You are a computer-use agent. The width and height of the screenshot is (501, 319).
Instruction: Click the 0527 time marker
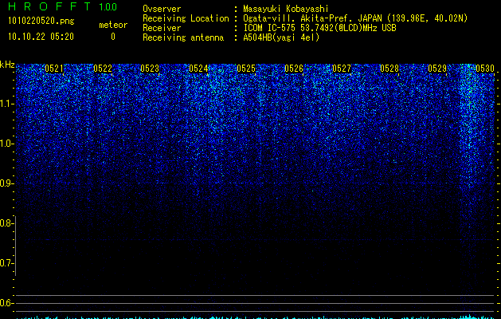tap(342, 69)
